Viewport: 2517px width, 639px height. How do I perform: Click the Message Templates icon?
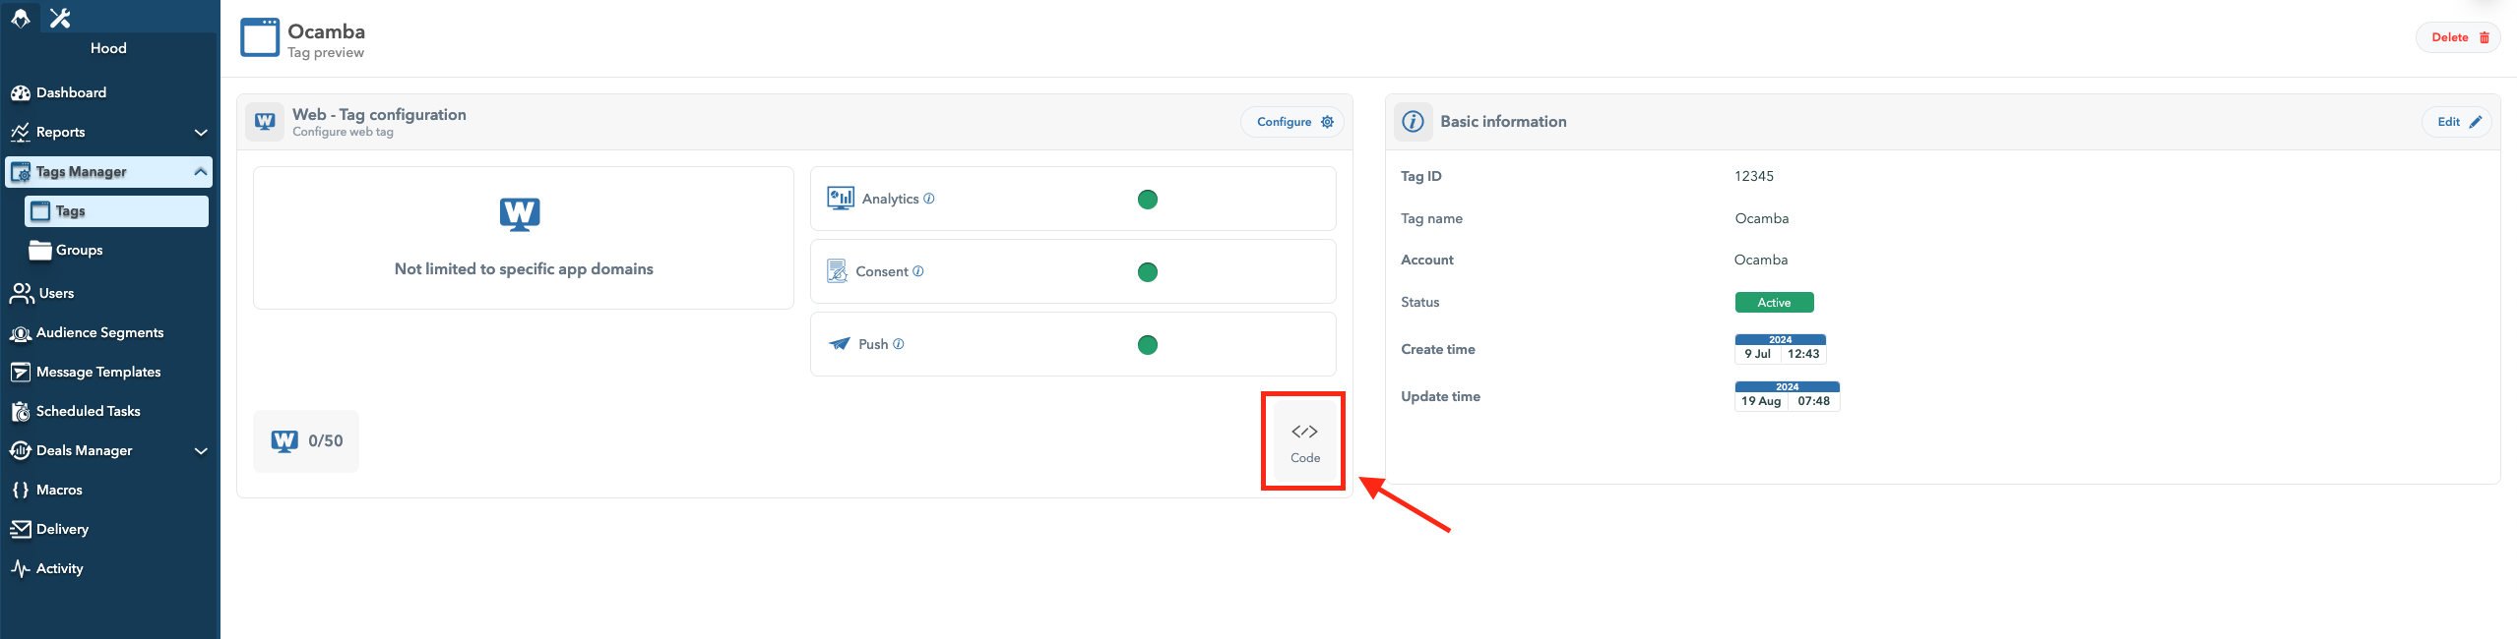click(21, 372)
